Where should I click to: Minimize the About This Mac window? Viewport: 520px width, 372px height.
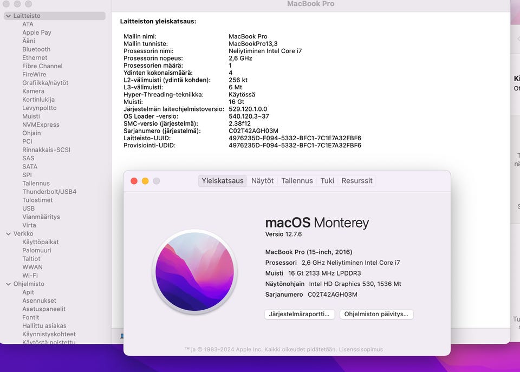tap(145, 181)
